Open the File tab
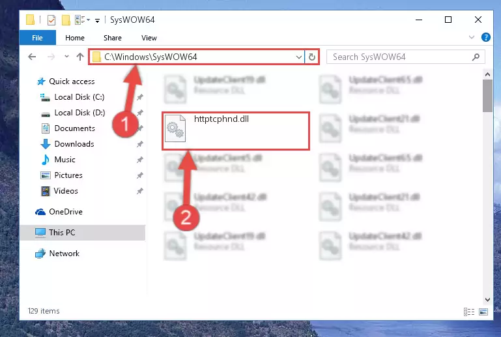Image resolution: width=501 pixels, height=337 pixels. coord(37,38)
